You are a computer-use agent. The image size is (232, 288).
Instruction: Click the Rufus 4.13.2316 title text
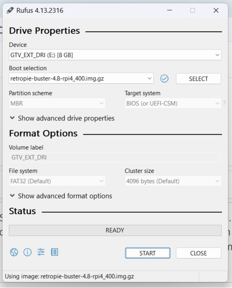tap(40, 10)
